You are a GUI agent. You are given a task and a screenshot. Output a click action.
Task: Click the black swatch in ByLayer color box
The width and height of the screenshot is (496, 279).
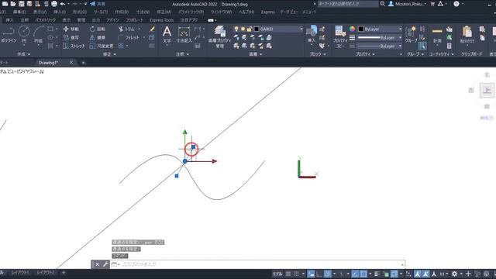pos(361,29)
